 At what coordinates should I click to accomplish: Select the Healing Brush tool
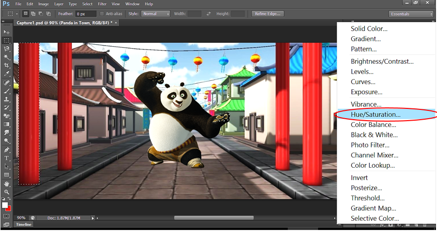(7, 83)
